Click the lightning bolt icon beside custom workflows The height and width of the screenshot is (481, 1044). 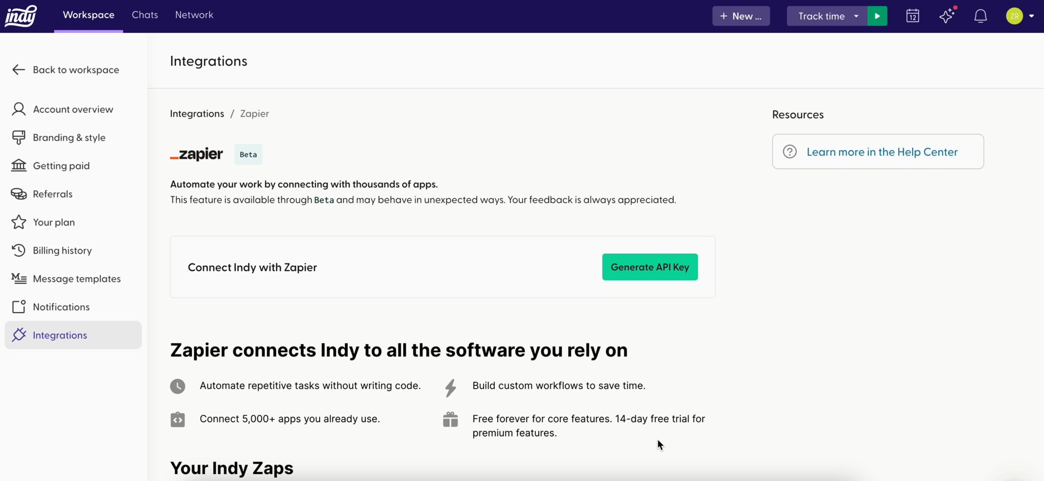[451, 388]
